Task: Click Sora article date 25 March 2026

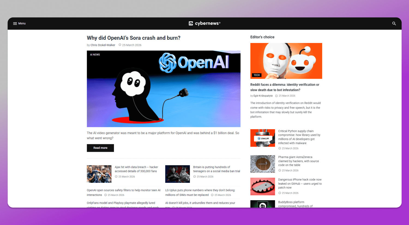Action: (132, 45)
